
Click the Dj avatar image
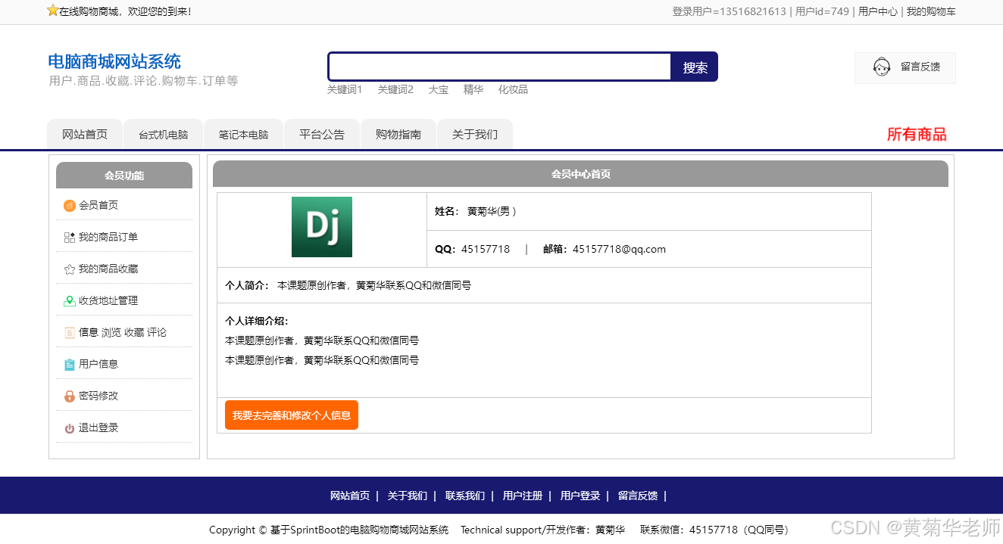click(322, 227)
